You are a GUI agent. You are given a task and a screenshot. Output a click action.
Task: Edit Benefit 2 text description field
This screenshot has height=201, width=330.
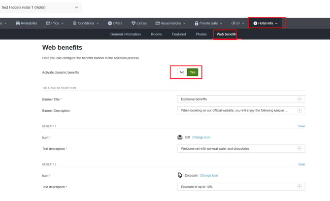tap(241, 187)
